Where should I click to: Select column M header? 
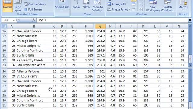pyautogui.click(x=167, y=26)
